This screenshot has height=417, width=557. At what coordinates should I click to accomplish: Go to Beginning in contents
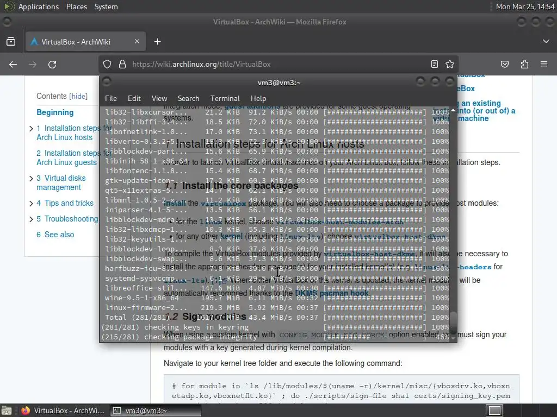point(55,112)
